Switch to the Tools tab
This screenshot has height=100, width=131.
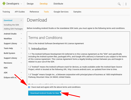pos(46,12)
